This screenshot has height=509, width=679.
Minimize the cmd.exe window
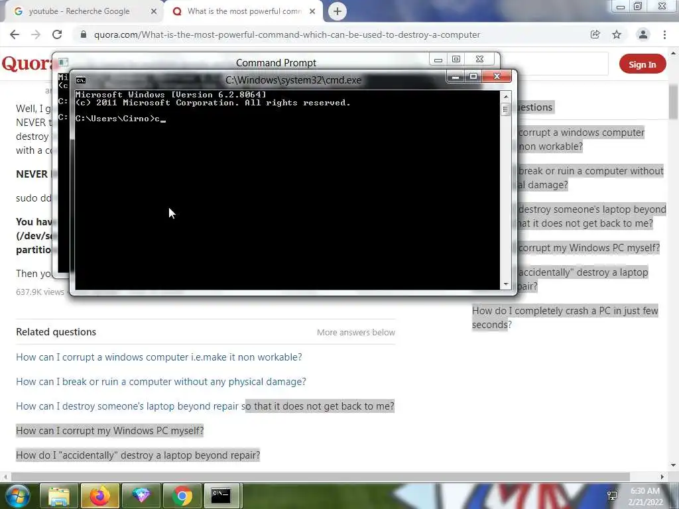tap(455, 77)
